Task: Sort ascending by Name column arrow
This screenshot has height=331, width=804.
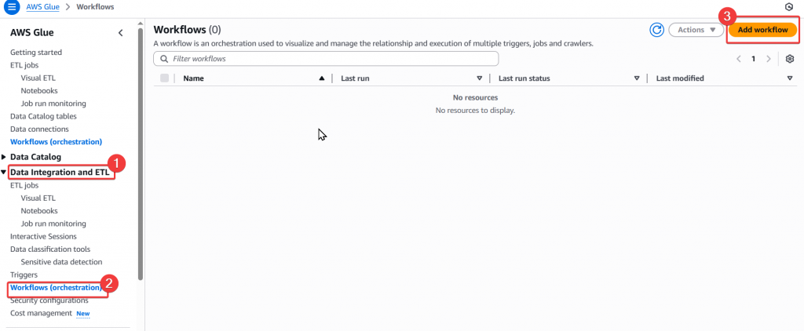Action: click(x=321, y=78)
